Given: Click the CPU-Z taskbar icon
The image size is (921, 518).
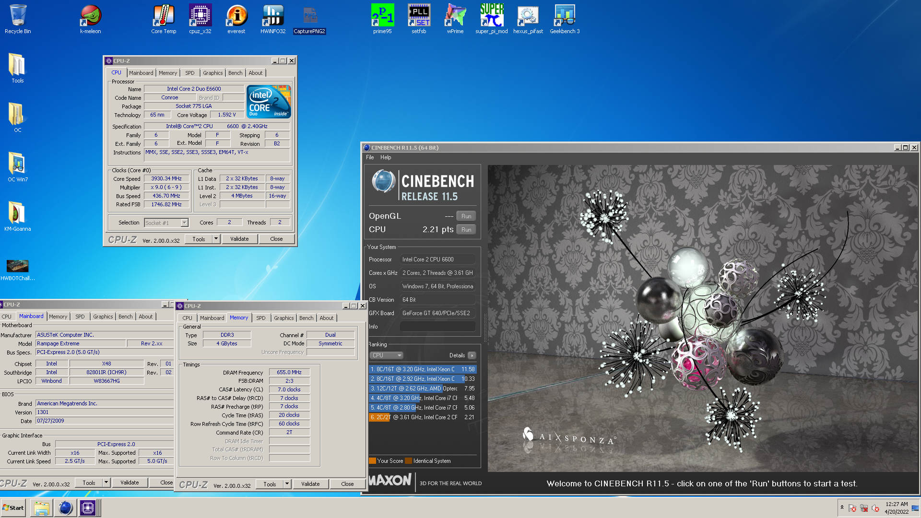Looking at the screenshot, I should (88, 508).
